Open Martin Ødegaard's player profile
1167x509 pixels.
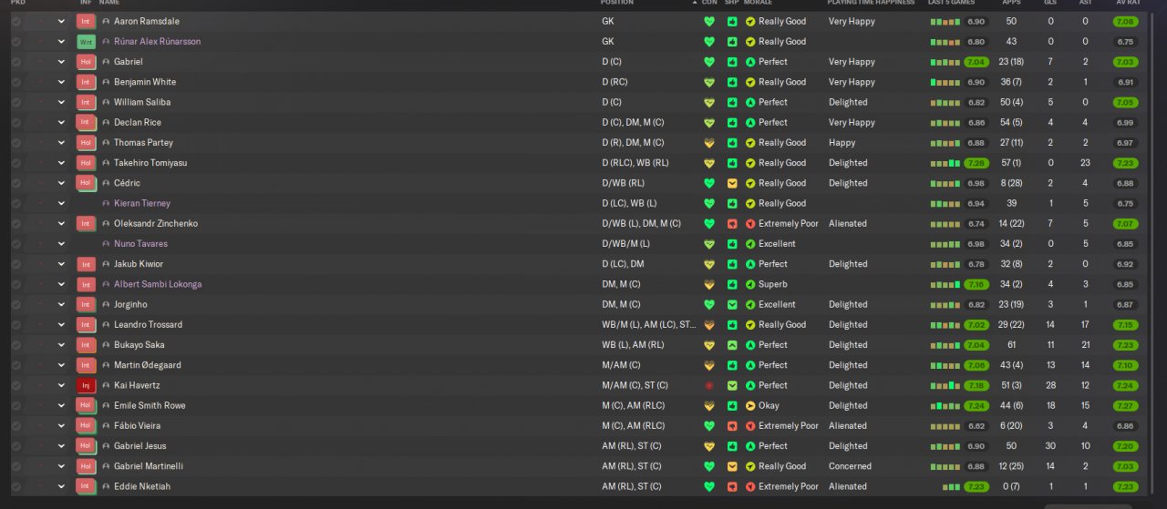(x=148, y=365)
